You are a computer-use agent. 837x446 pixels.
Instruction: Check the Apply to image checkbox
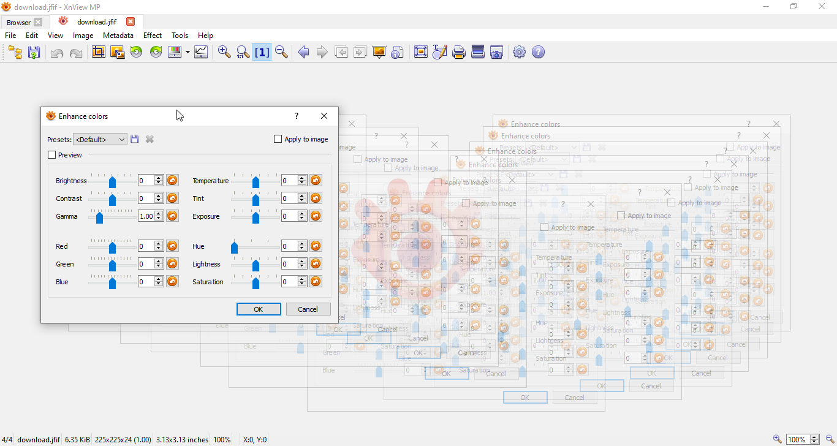pos(278,139)
